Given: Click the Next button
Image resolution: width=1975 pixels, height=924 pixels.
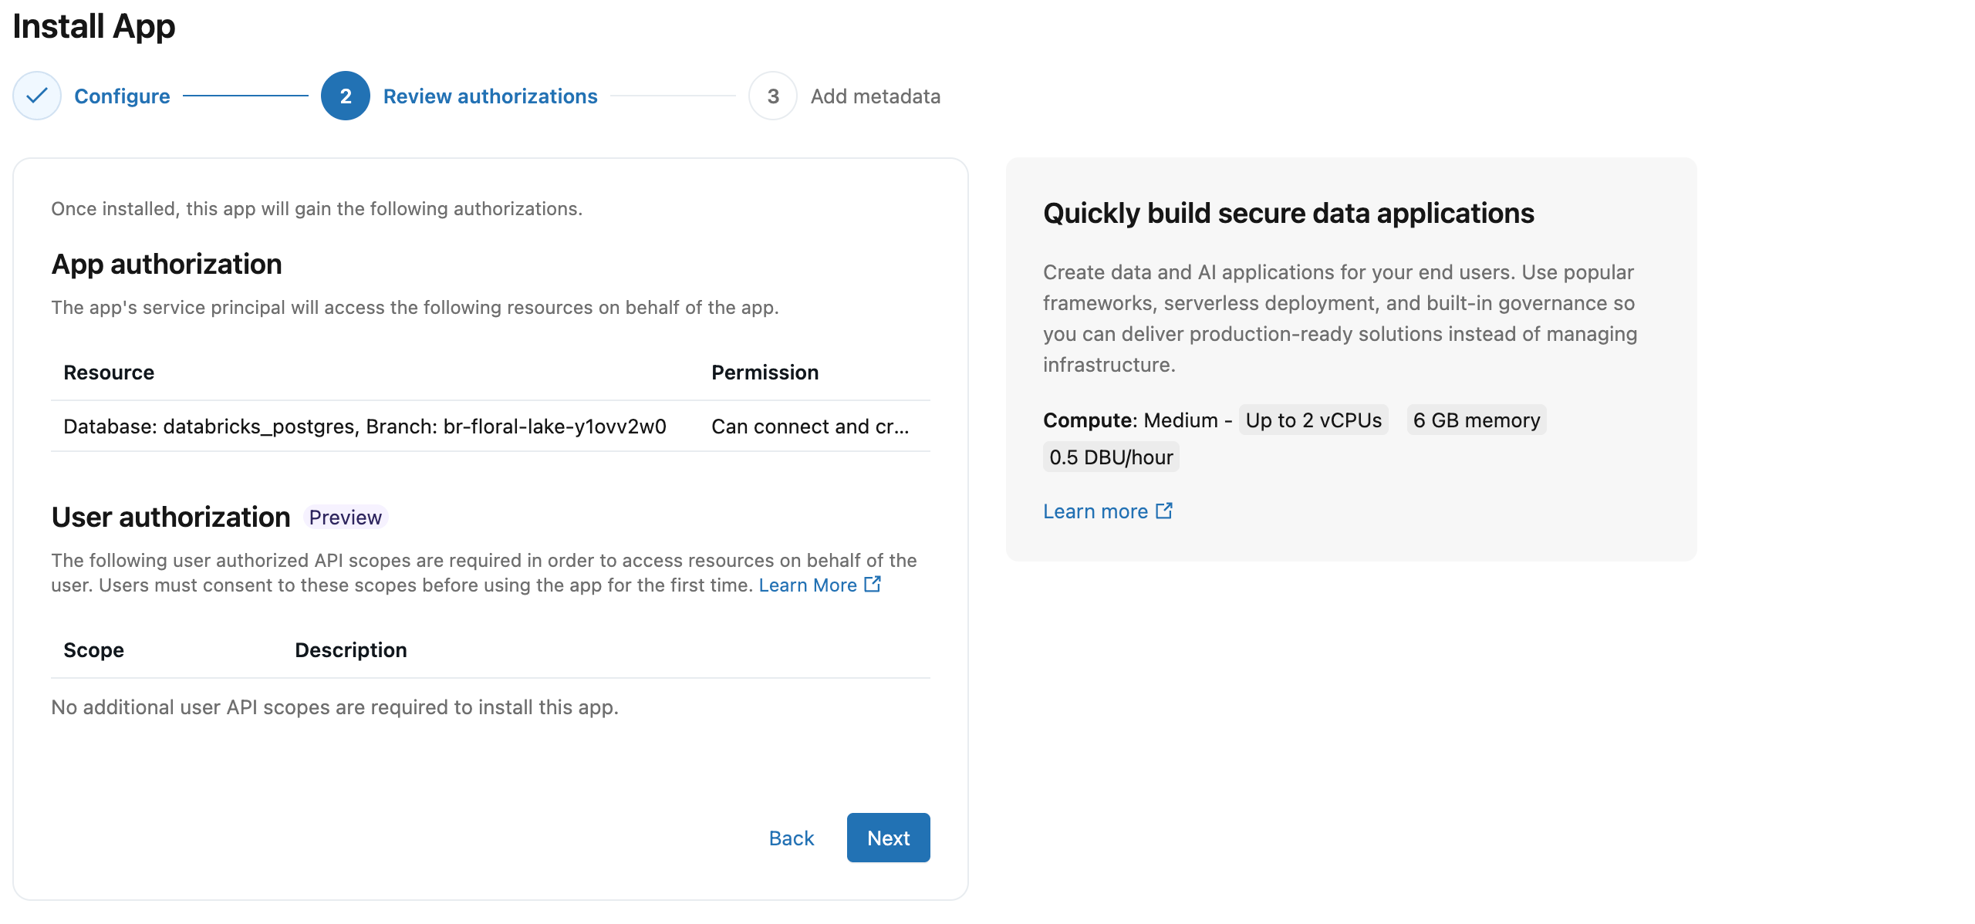Looking at the screenshot, I should 888,838.
